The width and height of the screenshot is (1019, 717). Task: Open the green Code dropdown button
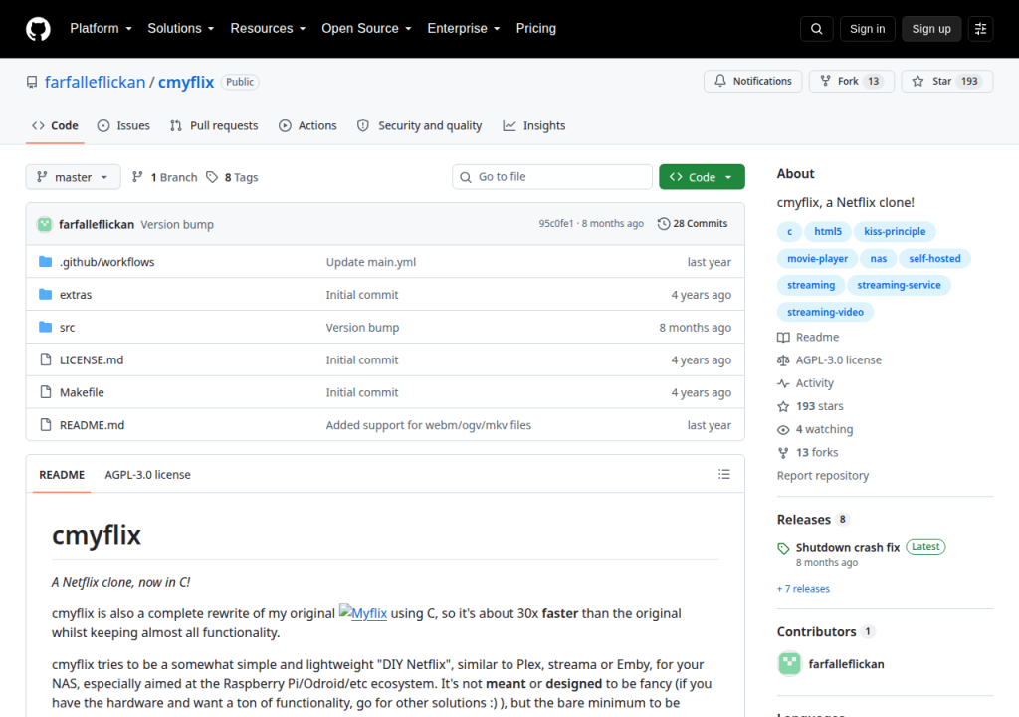[702, 177]
